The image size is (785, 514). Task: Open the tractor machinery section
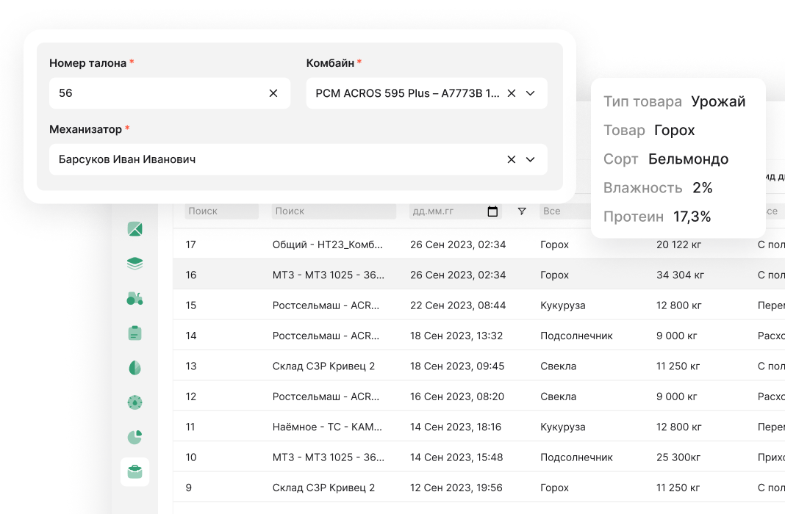click(x=135, y=298)
